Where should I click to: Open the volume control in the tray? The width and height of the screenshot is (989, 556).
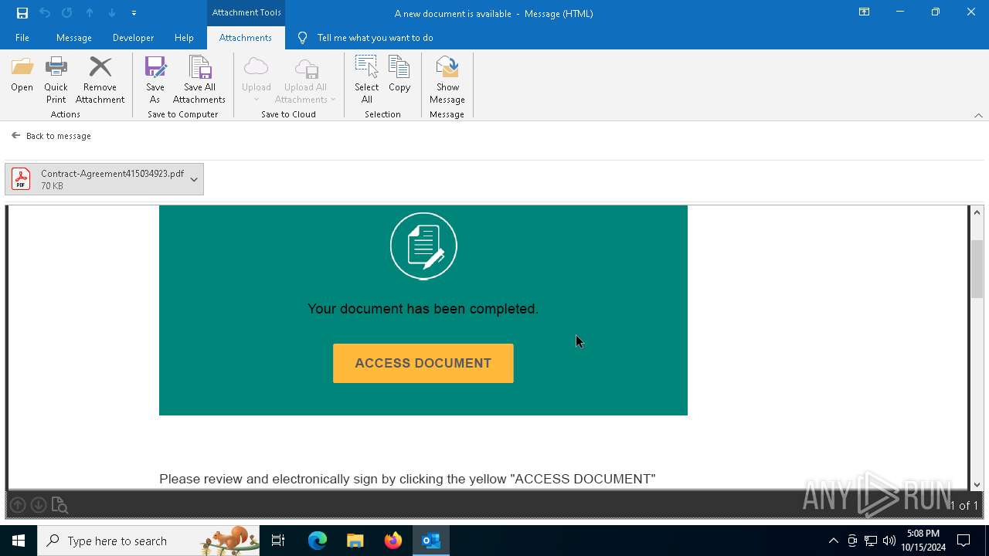point(889,541)
